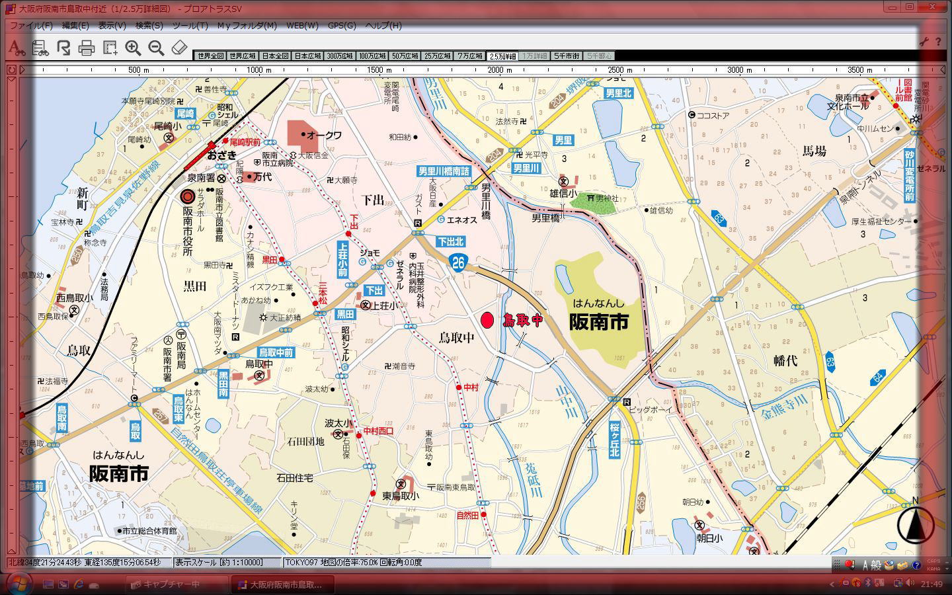Select the eraser tool
This screenshot has height=595, width=952.
pos(179,48)
